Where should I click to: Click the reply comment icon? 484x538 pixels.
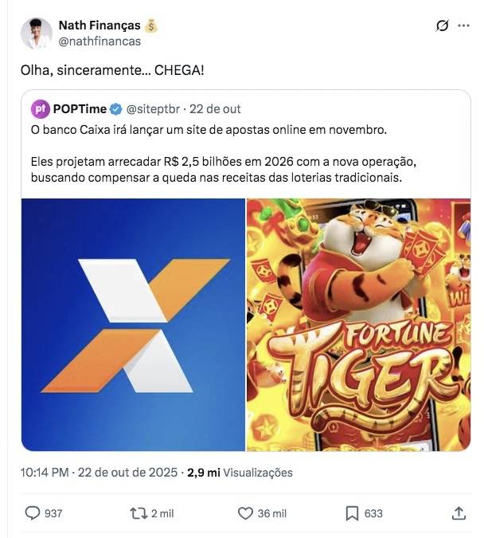33,513
